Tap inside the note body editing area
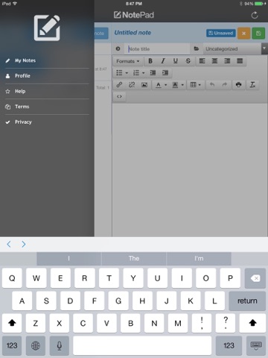 coord(190,169)
